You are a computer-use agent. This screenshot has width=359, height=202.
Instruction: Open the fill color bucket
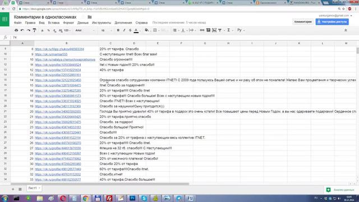point(146,30)
